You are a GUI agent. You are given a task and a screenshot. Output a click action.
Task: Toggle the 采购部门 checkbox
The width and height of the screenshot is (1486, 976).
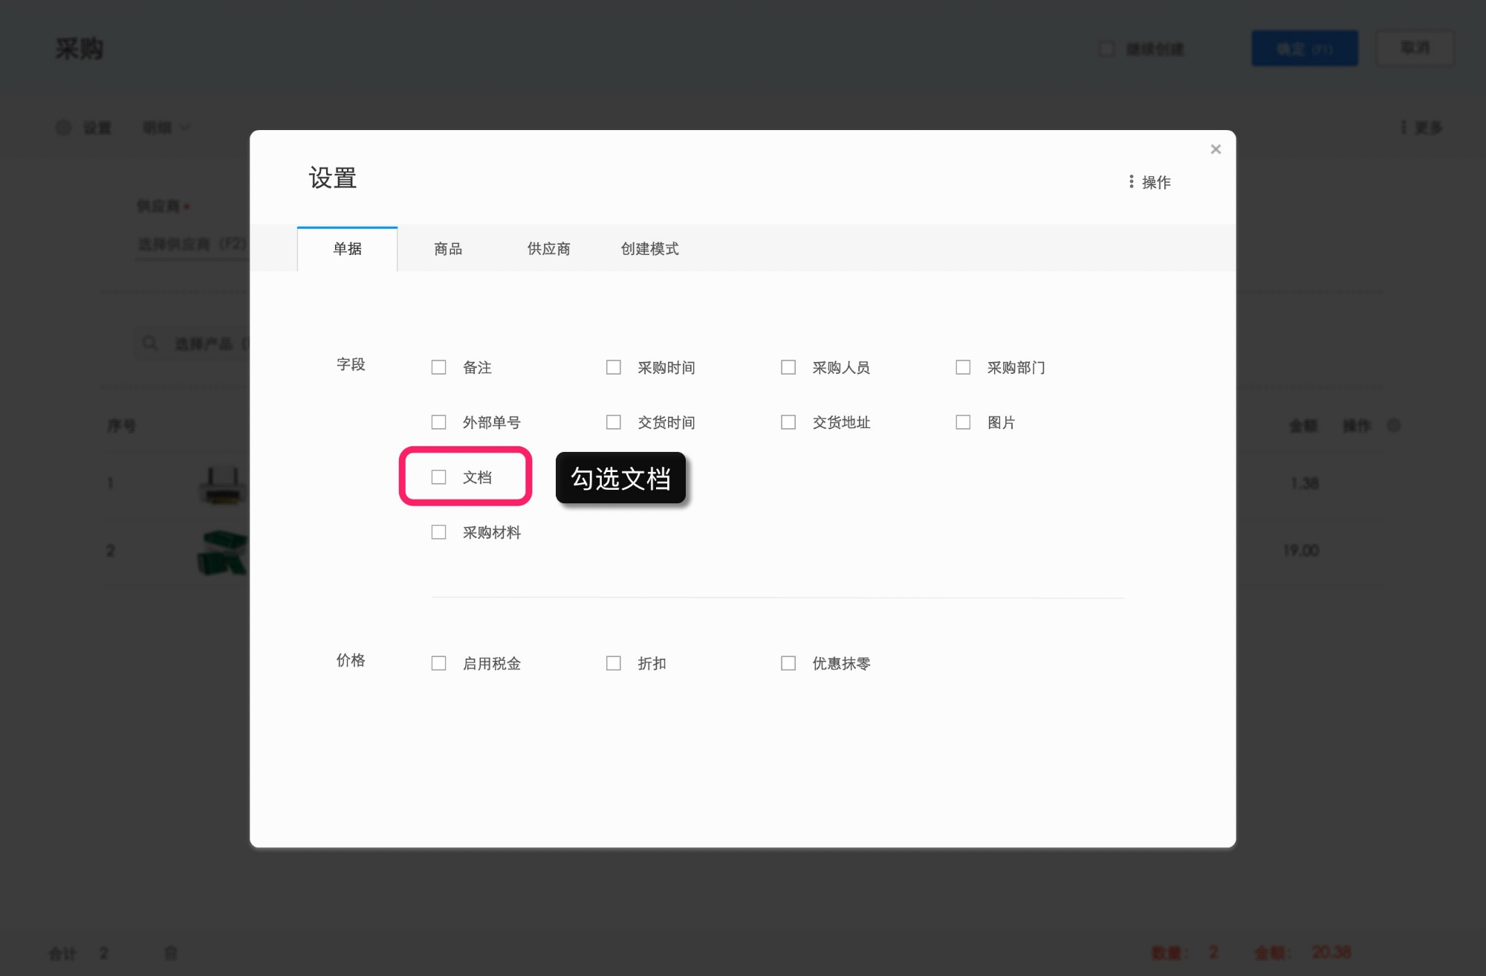(x=963, y=367)
